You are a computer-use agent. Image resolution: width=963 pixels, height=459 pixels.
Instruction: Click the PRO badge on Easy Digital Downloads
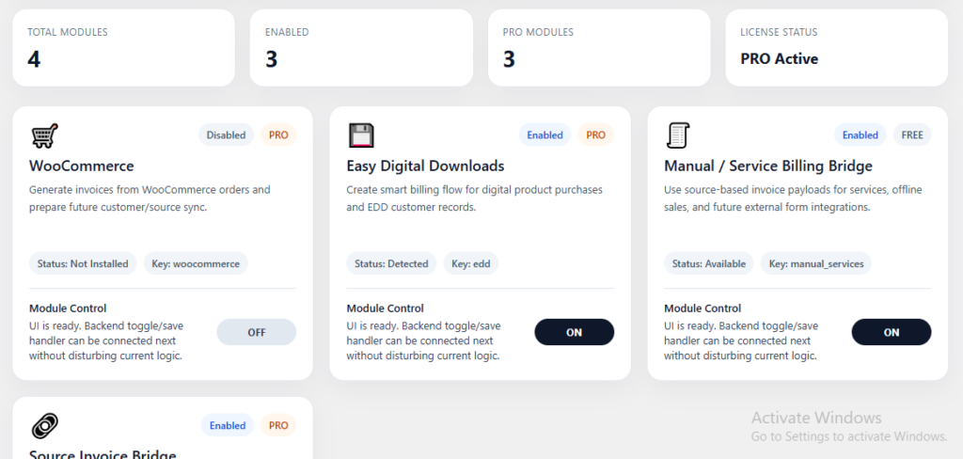point(595,135)
